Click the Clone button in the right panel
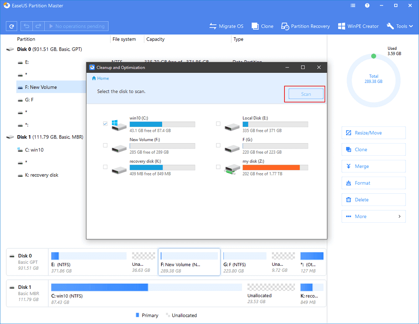The width and height of the screenshot is (419, 324). pos(373,149)
